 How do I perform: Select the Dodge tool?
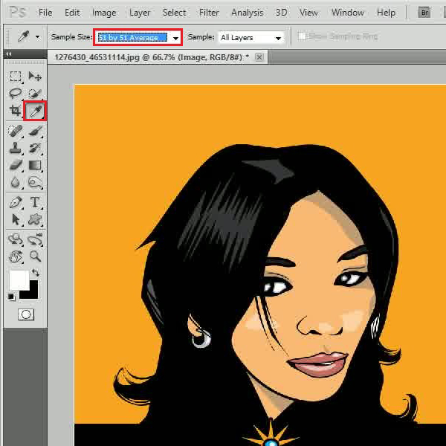35,182
